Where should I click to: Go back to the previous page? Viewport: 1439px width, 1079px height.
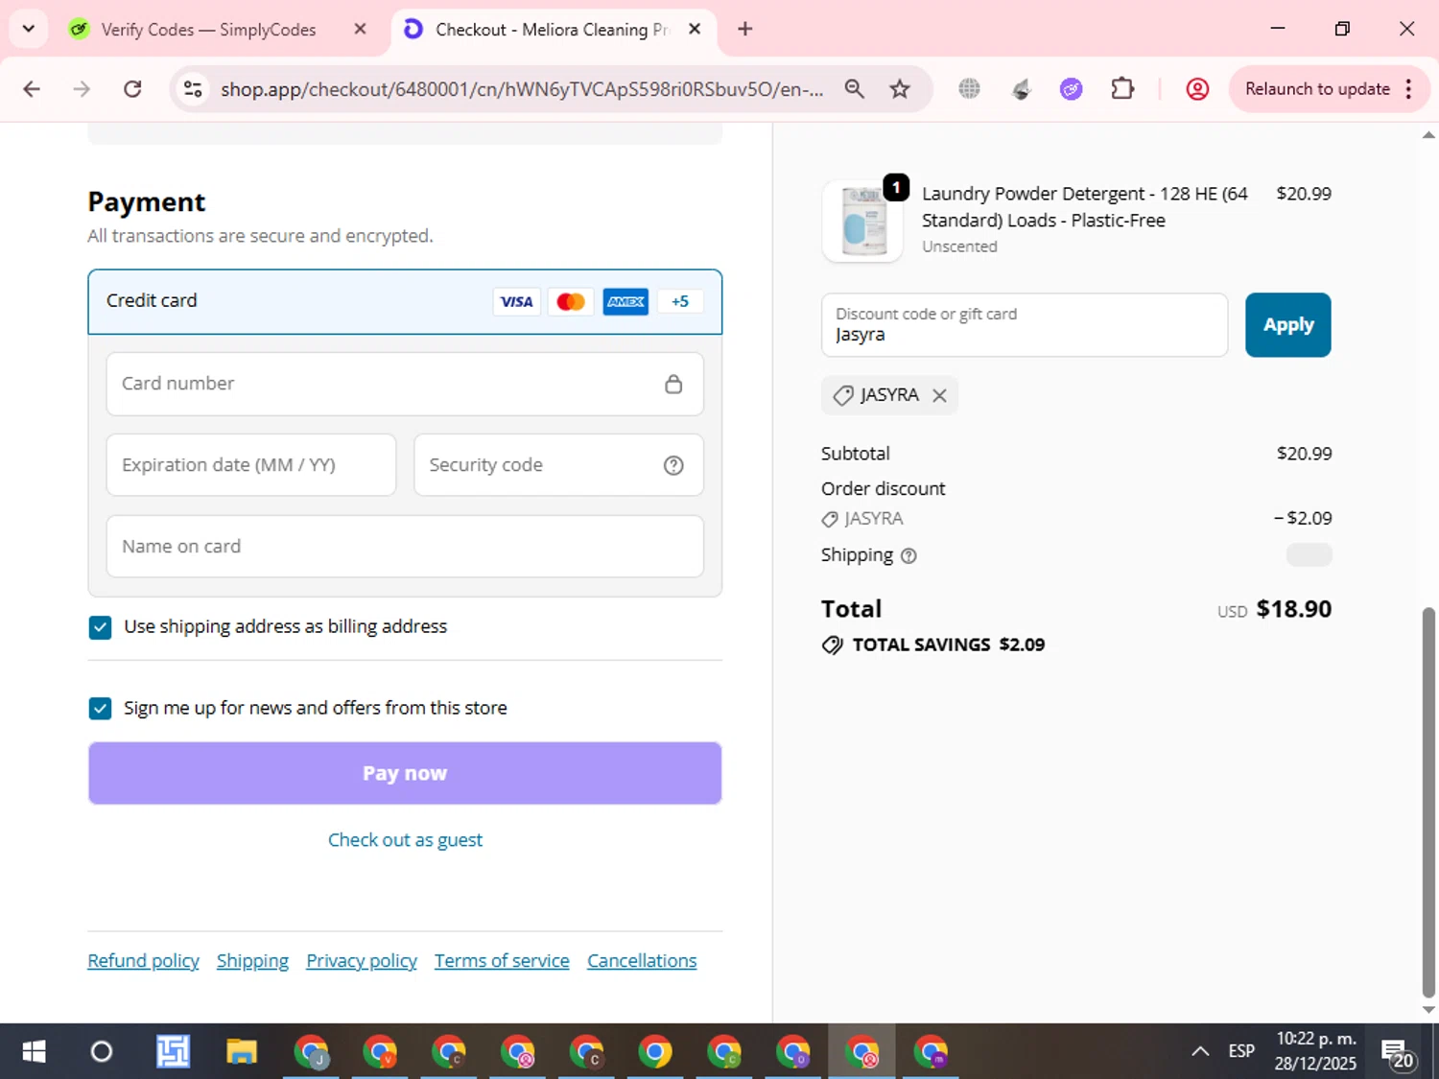(32, 89)
